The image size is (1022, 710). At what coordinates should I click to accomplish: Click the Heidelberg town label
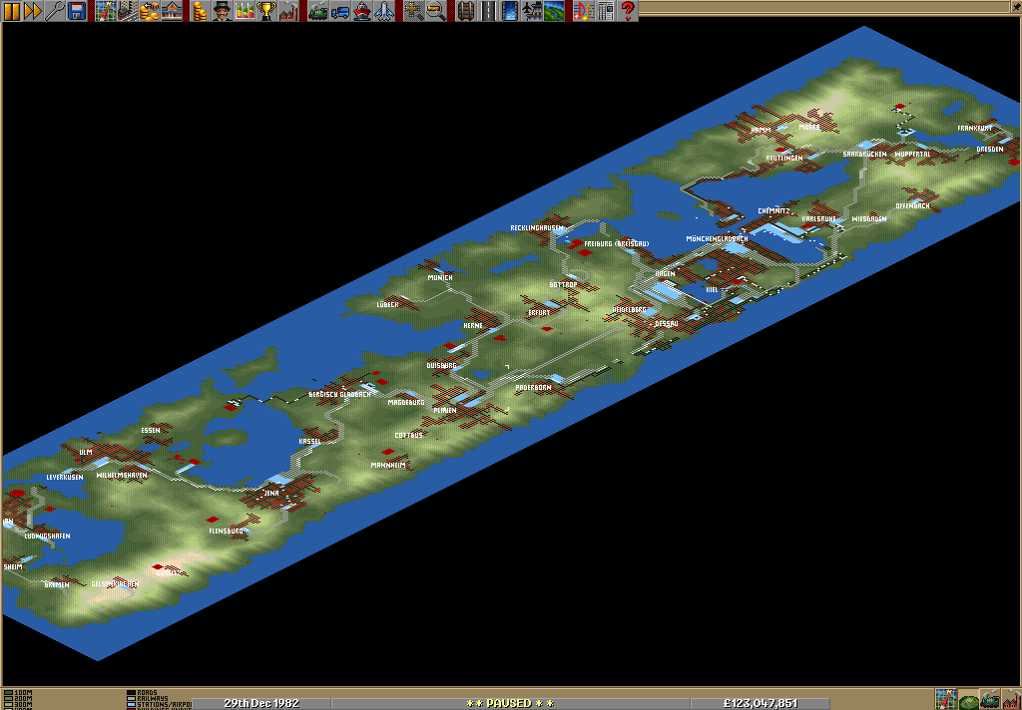click(x=629, y=310)
